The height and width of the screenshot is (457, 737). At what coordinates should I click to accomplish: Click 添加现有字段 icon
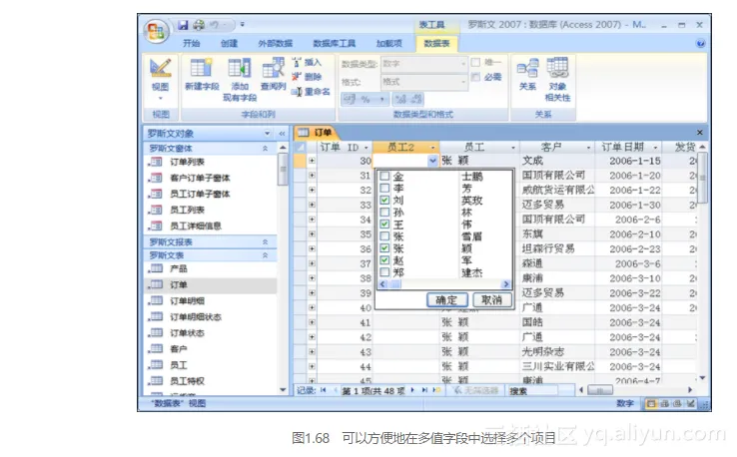[240, 80]
